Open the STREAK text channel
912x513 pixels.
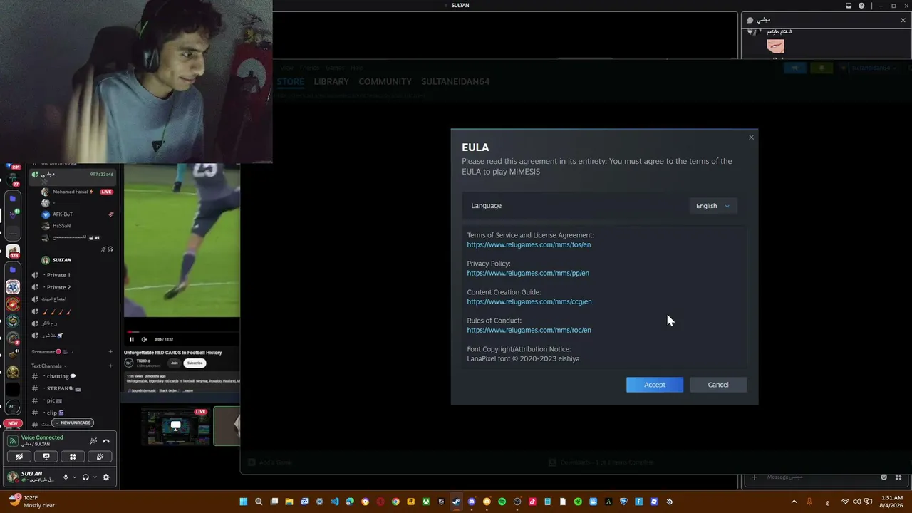point(59,388)
